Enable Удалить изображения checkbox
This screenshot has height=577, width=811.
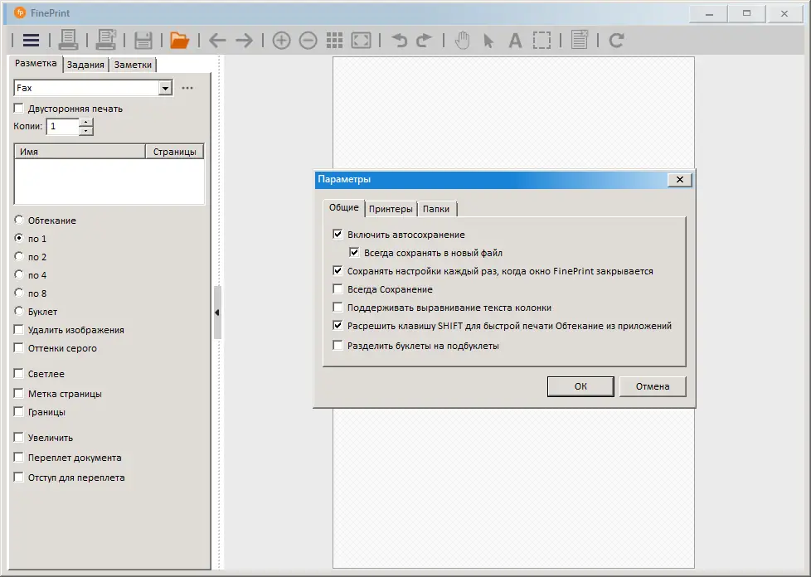click(x=18, y=329)
